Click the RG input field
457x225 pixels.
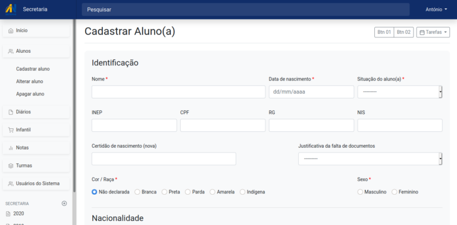pyautogui.click(x=311, y=125)
